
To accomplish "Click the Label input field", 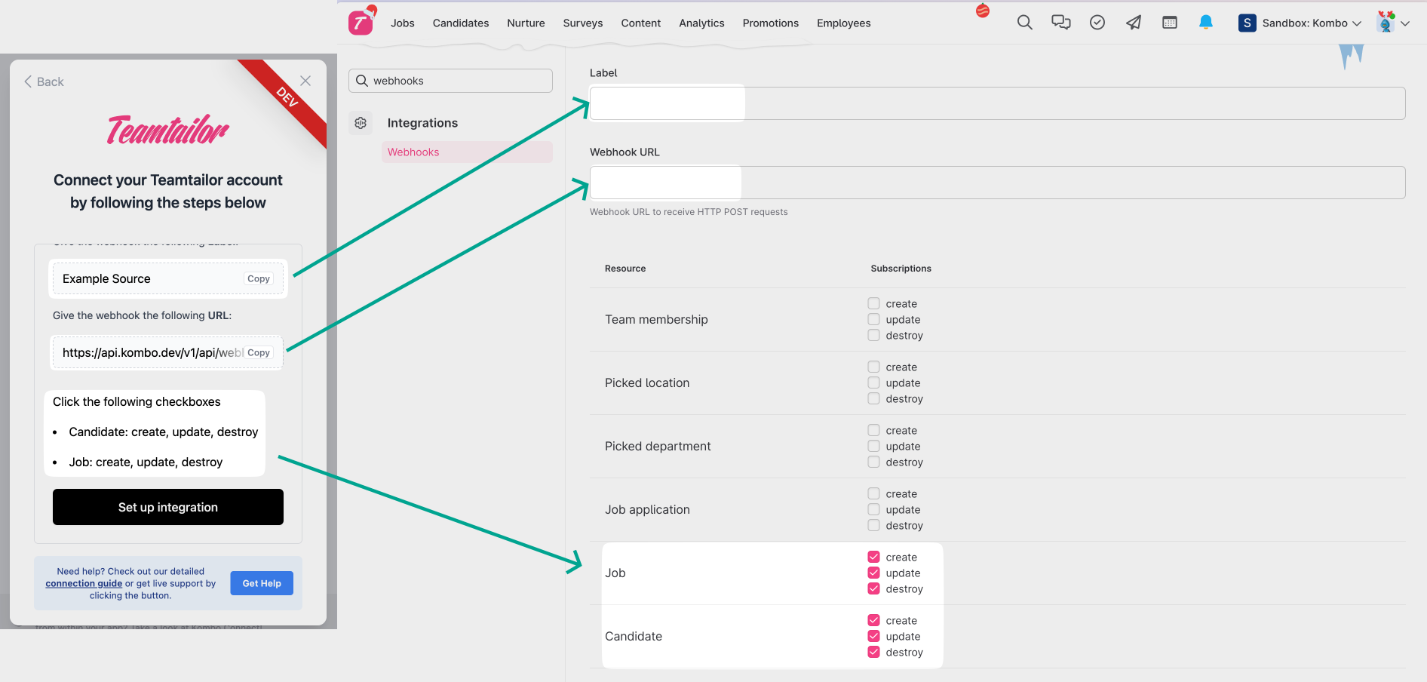I will pyautogui.click(x=997, y=103).
